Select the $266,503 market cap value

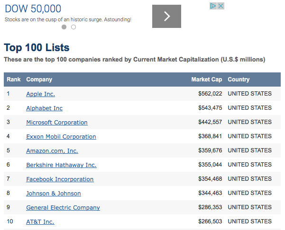click(210, 221)
